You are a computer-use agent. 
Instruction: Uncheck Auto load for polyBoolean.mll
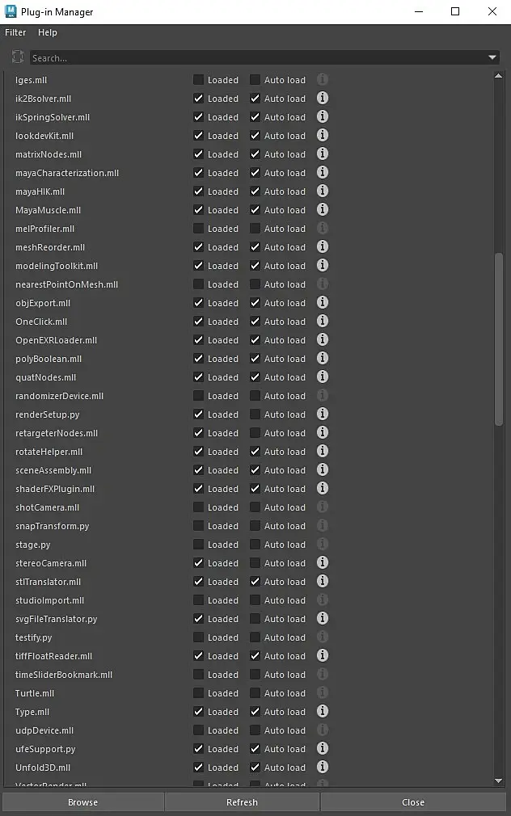[255, 359]
